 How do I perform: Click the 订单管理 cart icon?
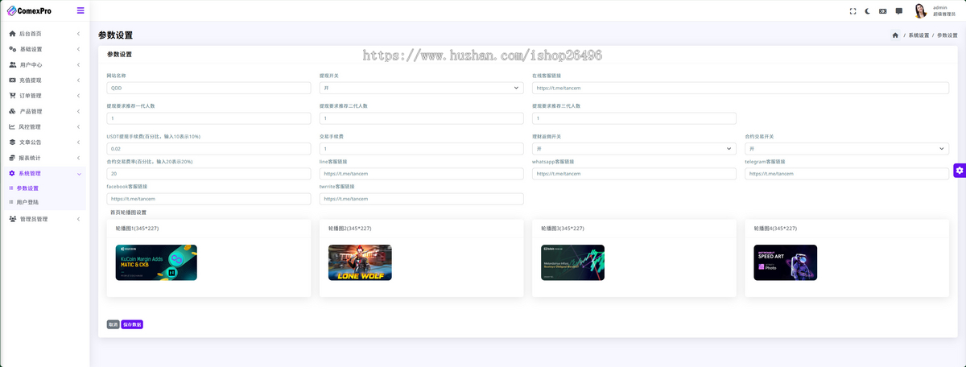coord(12,96)
